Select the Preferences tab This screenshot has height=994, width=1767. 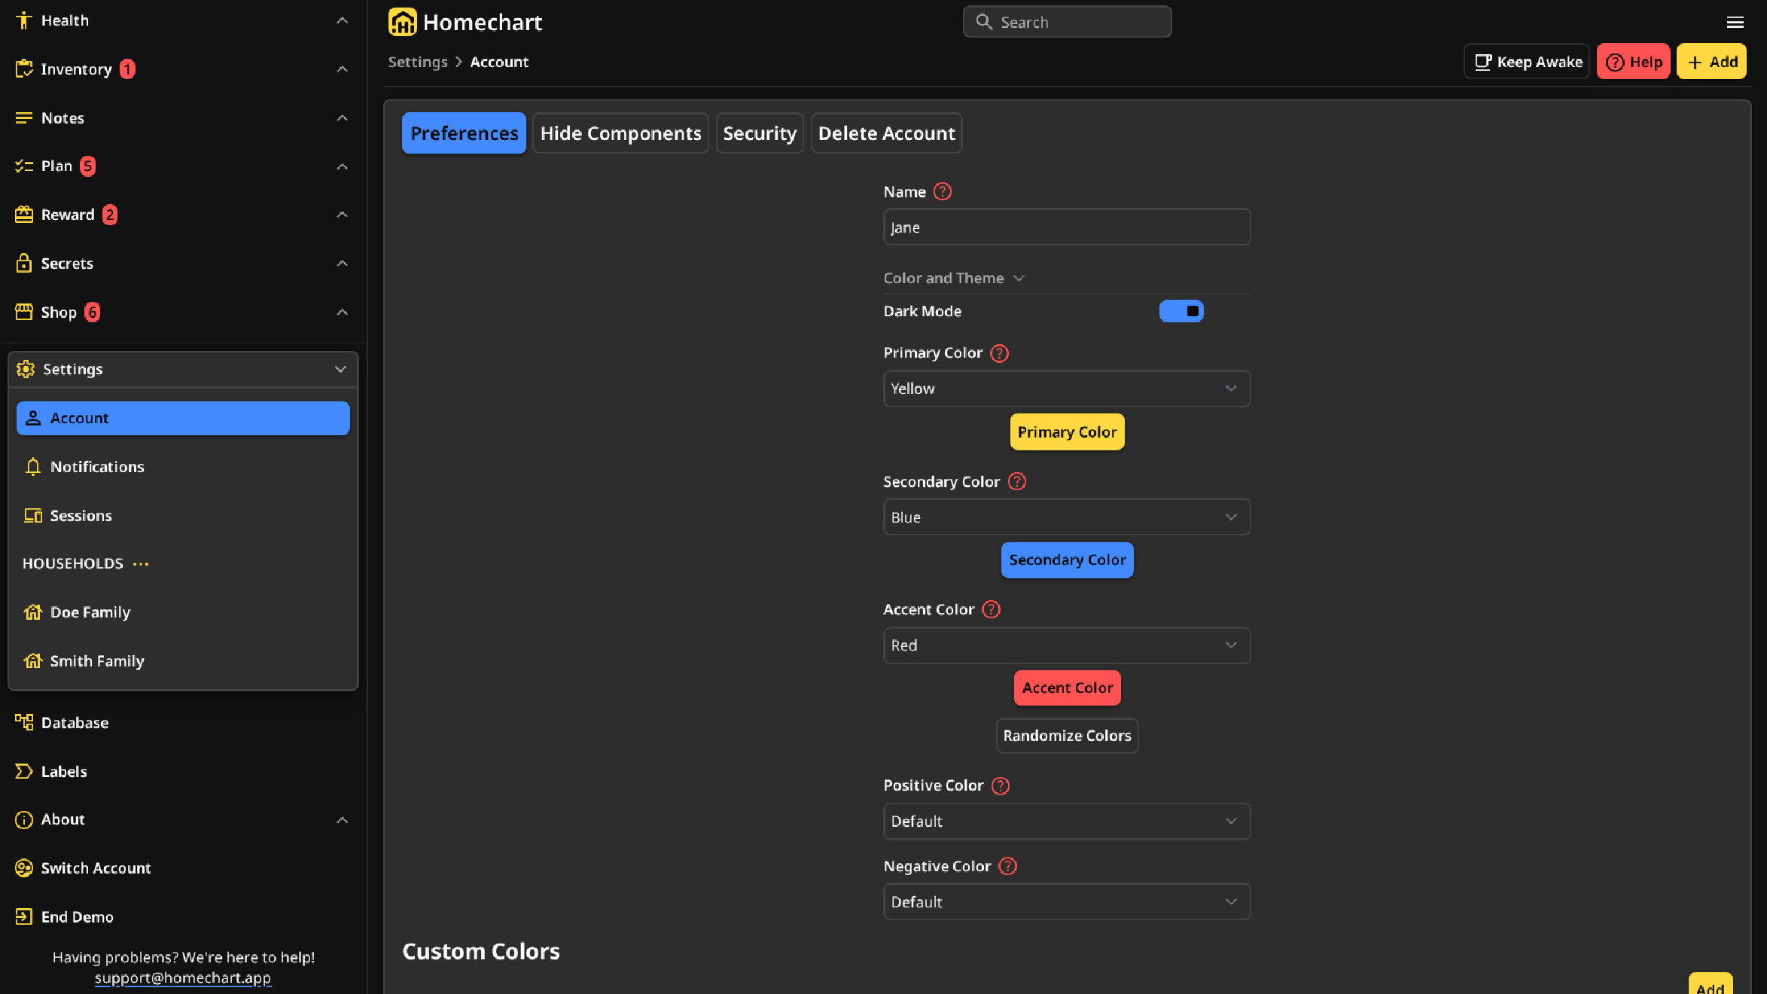click(x=464, y=133)
